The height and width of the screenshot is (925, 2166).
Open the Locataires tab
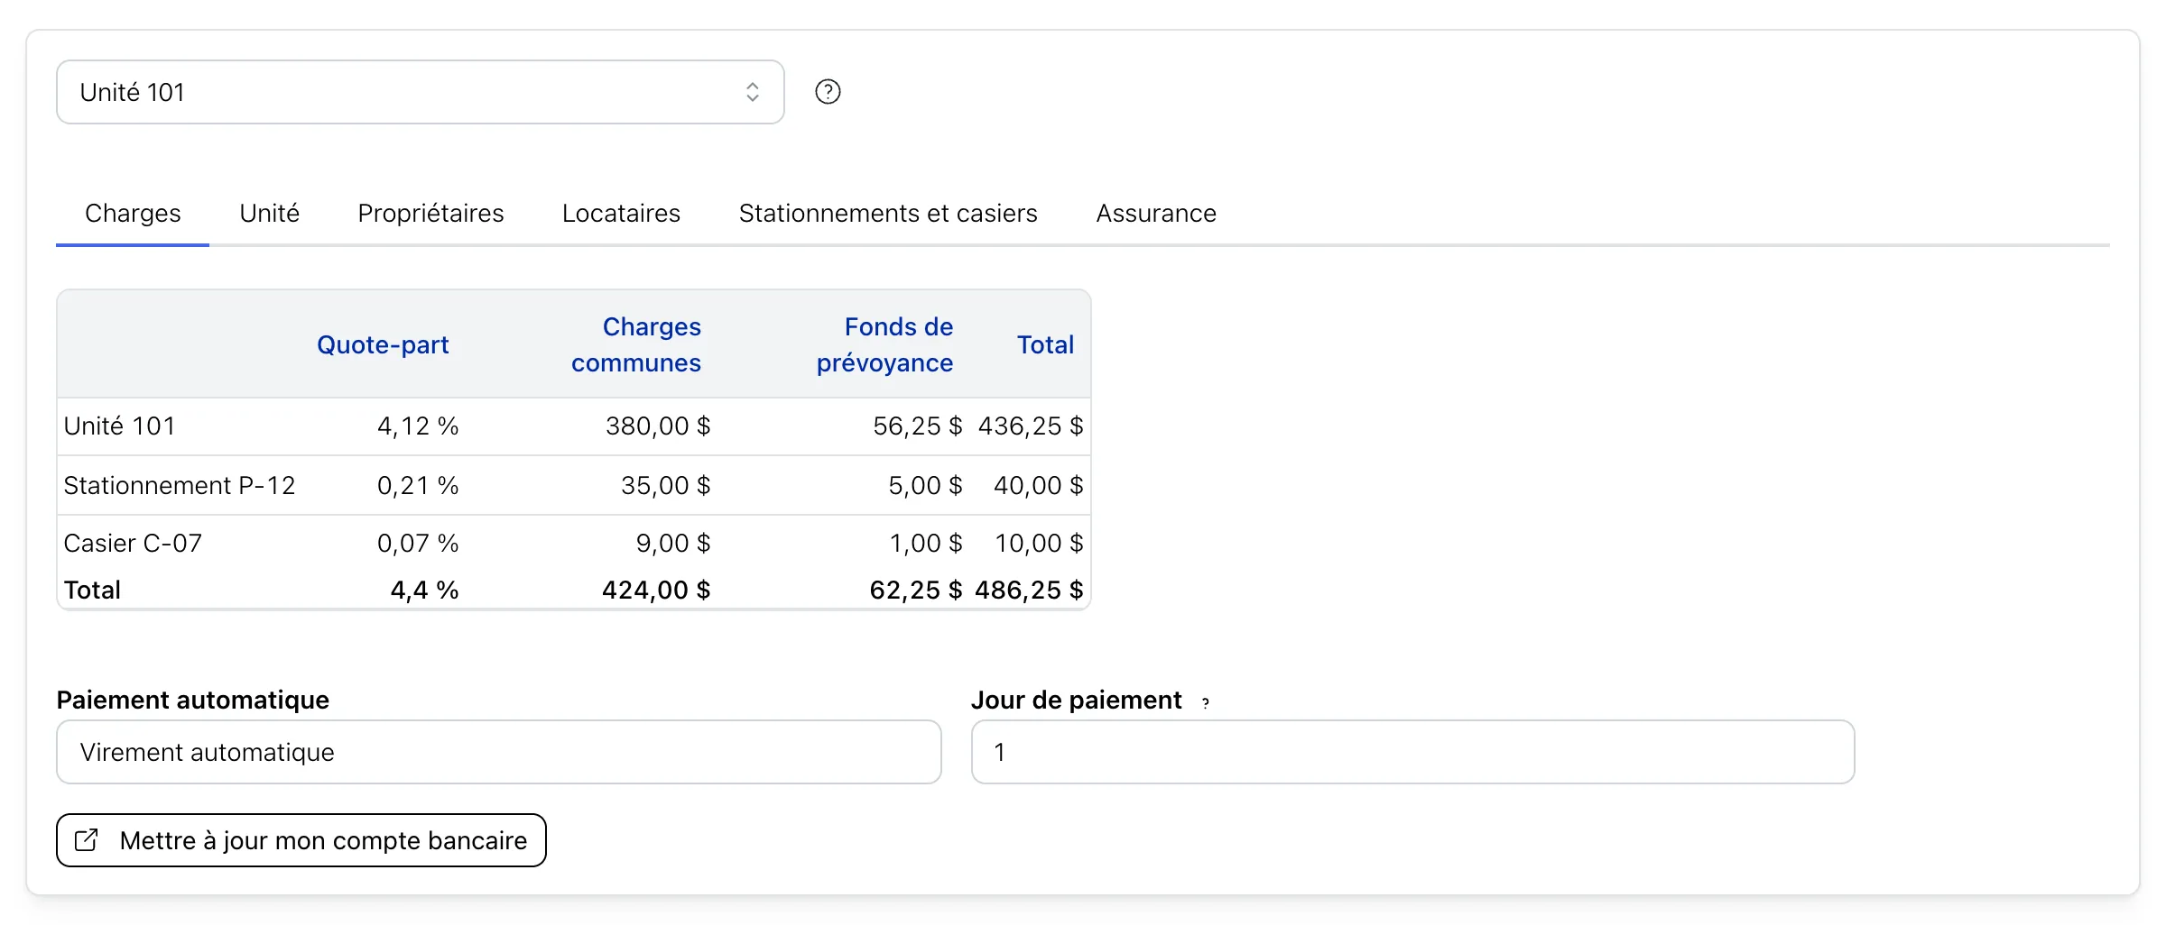click(x=621, y=214)
